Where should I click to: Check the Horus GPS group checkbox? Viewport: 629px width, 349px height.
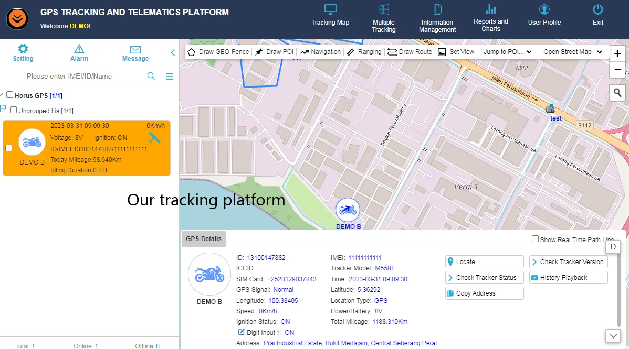tap(9, 95)
